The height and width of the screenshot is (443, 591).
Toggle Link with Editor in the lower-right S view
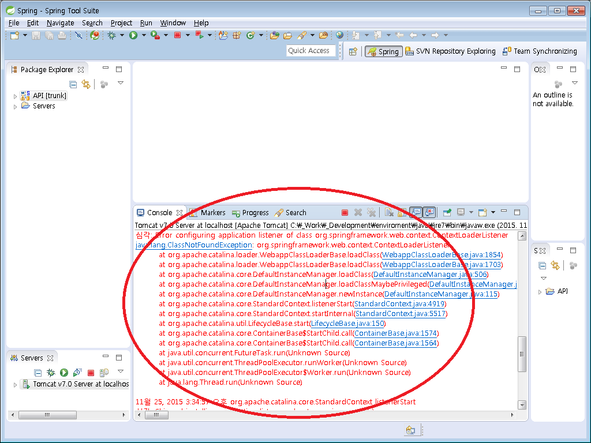coord(555,265)
